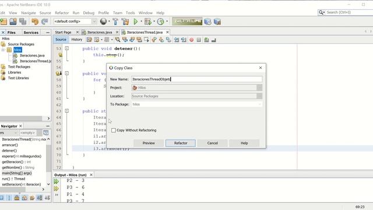Open the Refactor menu
This screenshot has width=373, height=210.
point(62,13)
